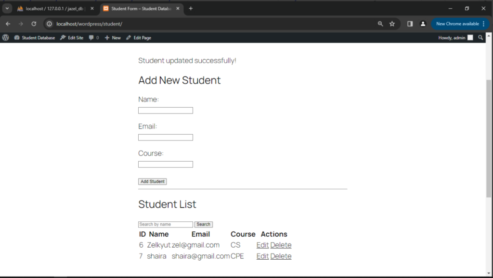Open the Chrome profile avatar icon
Image resolution: width=493 pixels, height=278 pixels.
click(423, 24)
